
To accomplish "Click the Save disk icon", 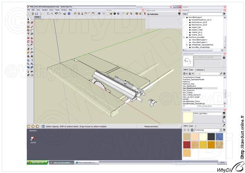I will tap(36, 14).
